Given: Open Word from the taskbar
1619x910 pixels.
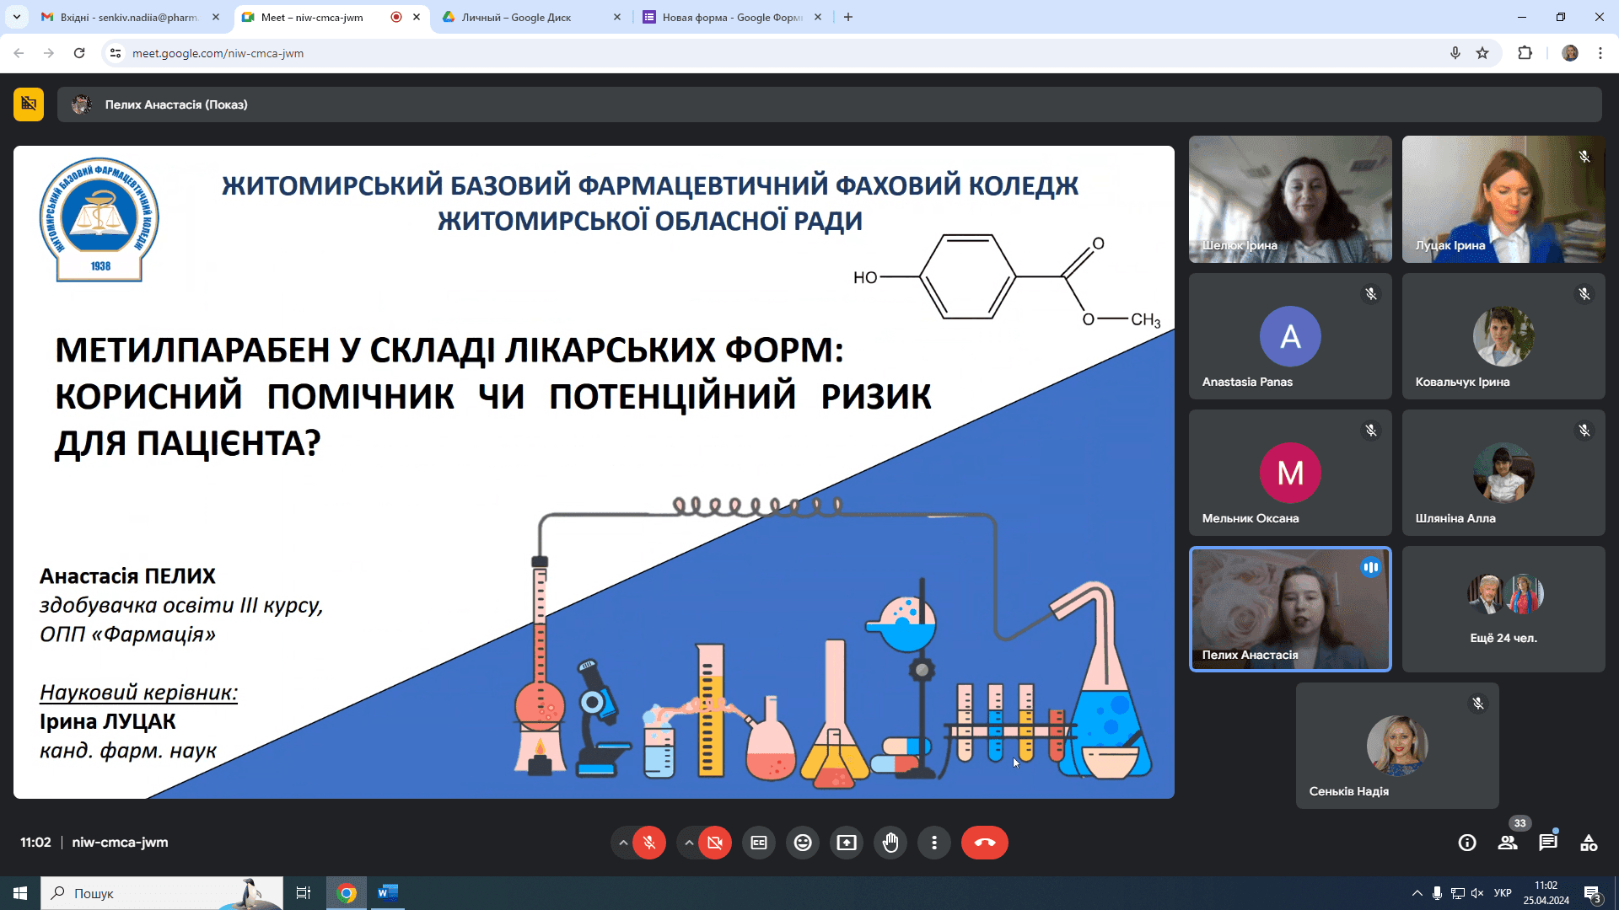Looking at the screenshot, I should (387, 893).
